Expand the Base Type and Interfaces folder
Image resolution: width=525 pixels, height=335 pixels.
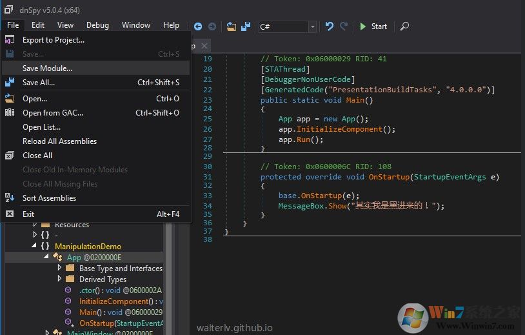[60, 268]
